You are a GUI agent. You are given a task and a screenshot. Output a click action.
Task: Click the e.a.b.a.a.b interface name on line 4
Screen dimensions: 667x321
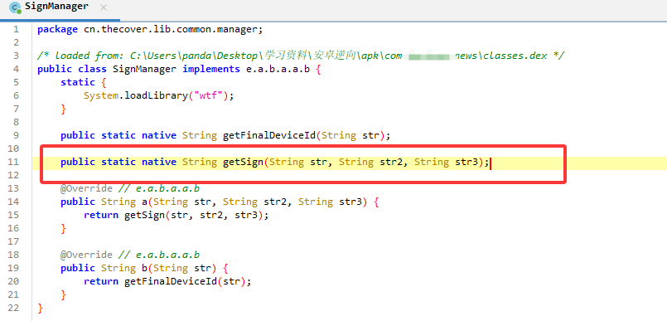click(277, 69)
